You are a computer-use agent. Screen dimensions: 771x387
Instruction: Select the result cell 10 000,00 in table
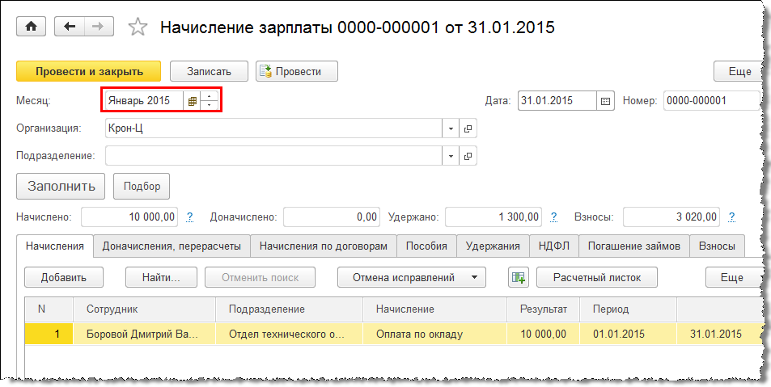point(544,334)
